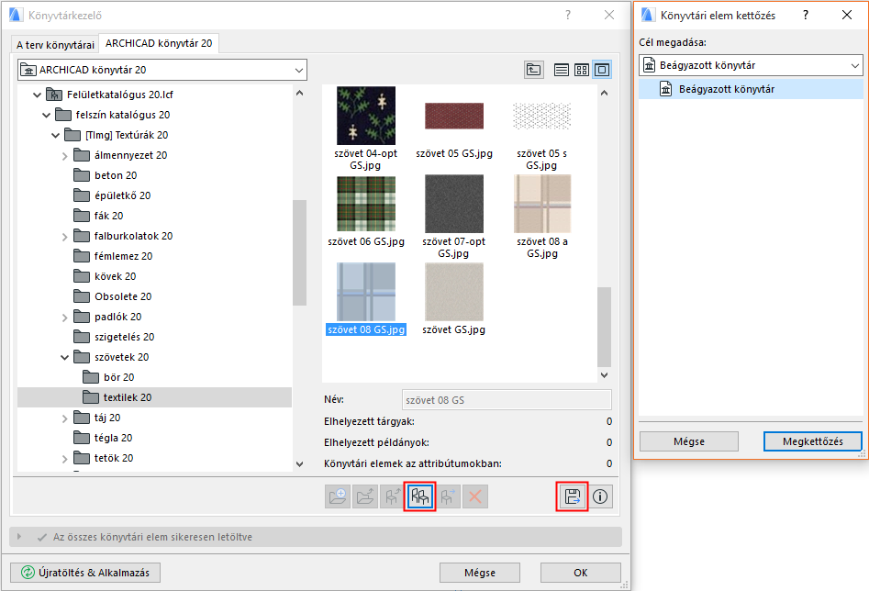Select large thumbnail view icon

(602, 70)
